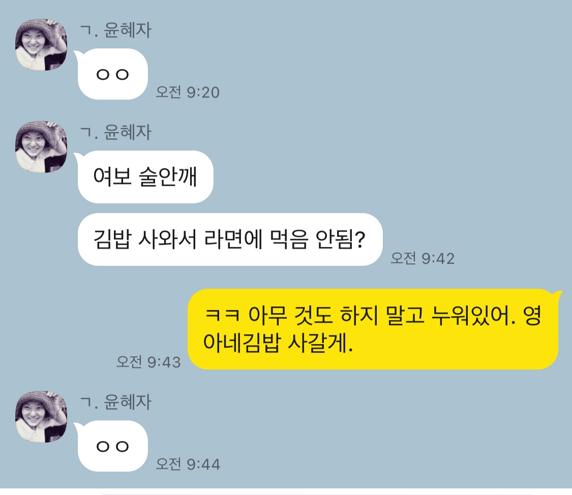Click the 오전 9:42 timestamp
The image size is (572, 495).
[x=423, y=259]
